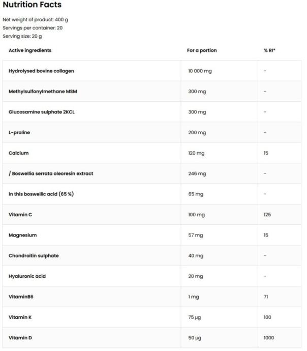
Task: Click the VitaminB6 ingredient label
Action: [21, 297]
